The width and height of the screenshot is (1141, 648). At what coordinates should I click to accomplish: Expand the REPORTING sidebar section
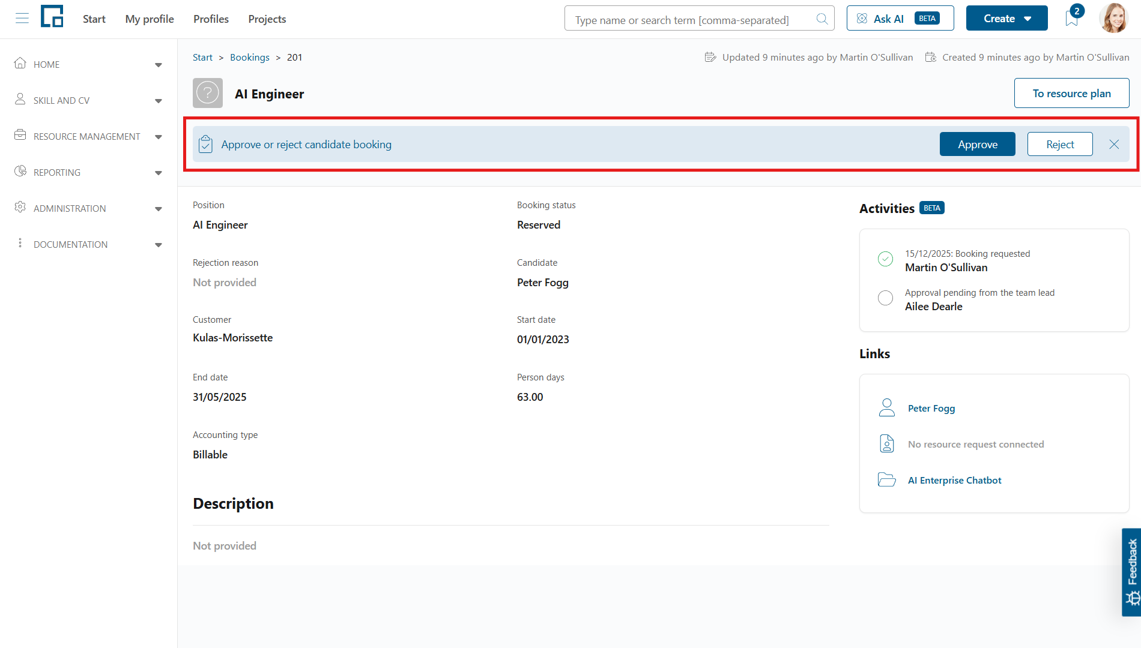pyautogui.click(x=159, y=173)
